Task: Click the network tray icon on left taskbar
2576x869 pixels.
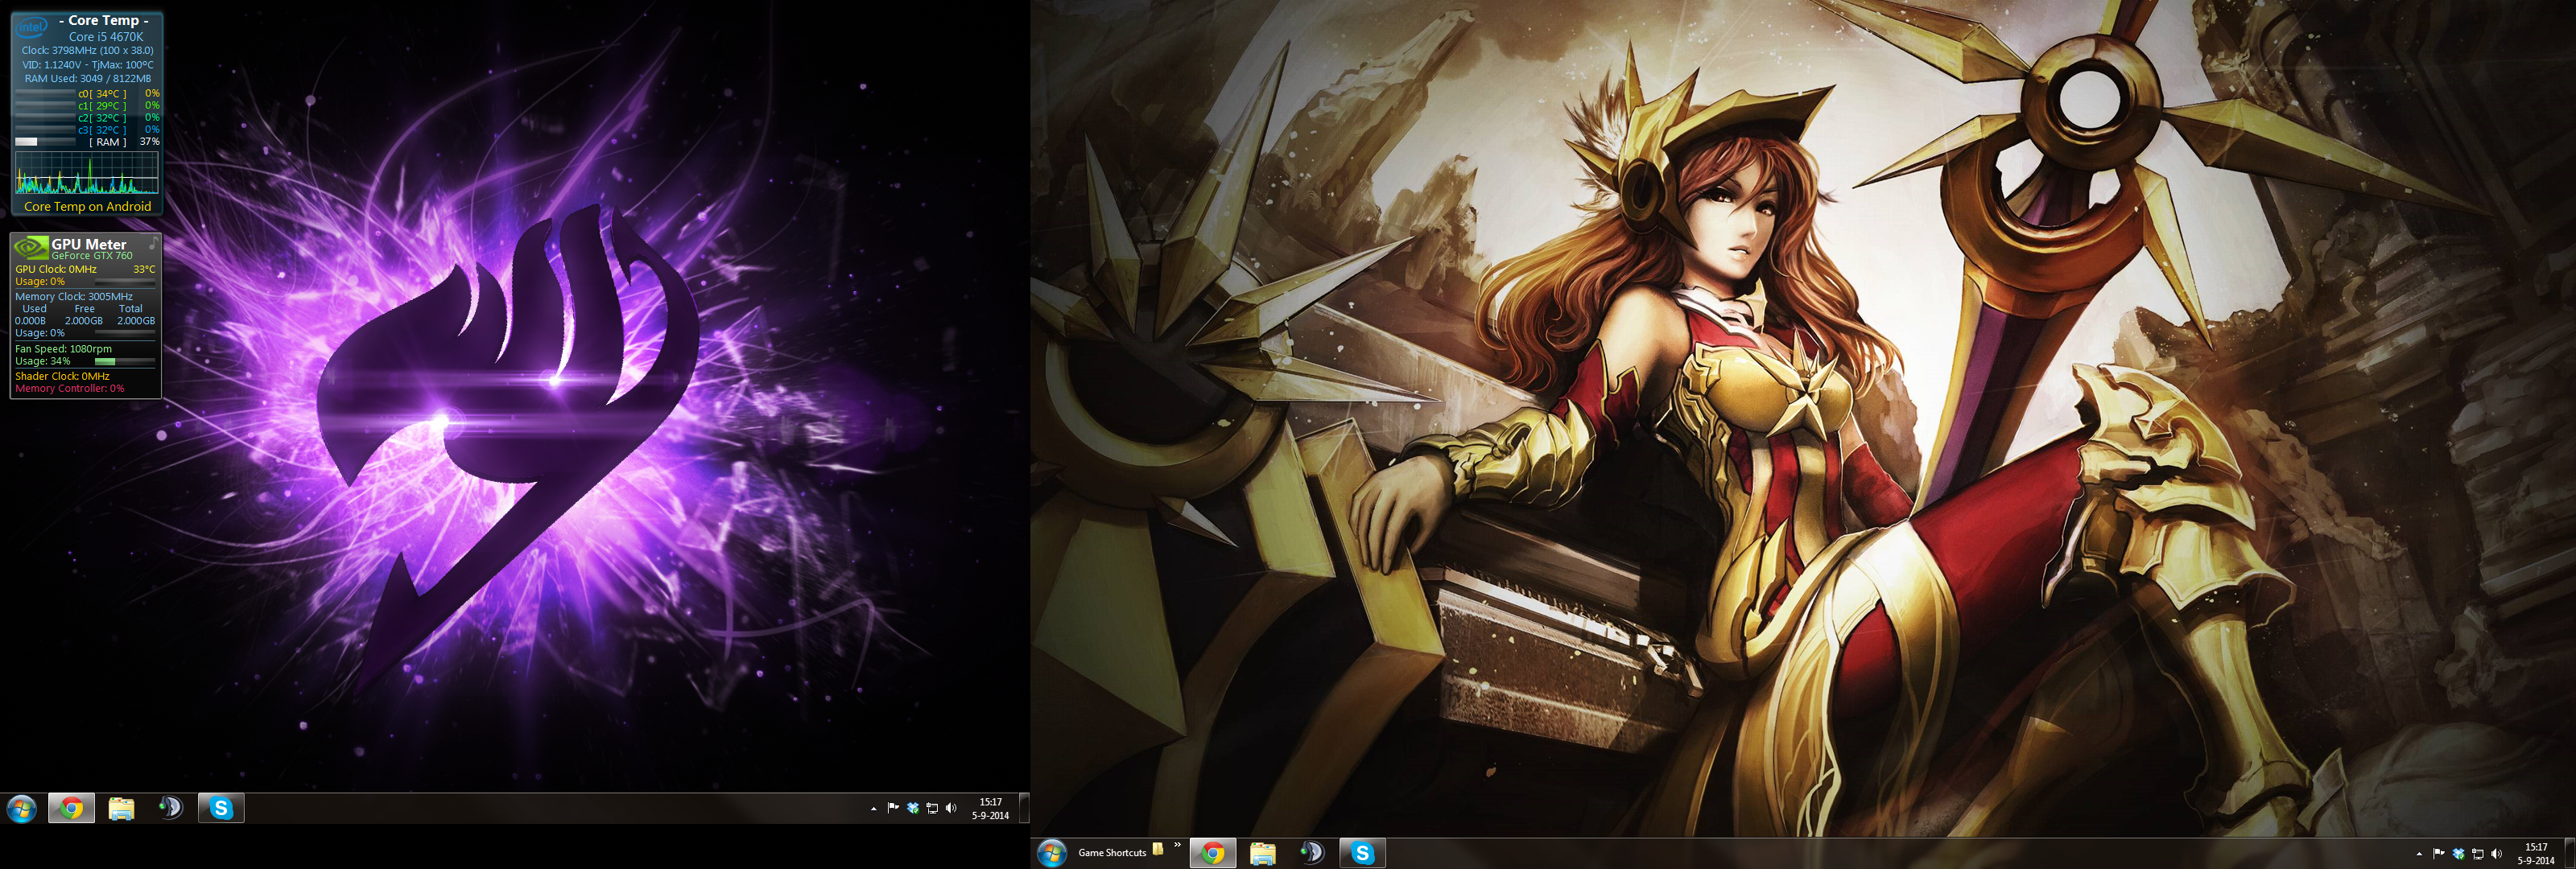Action: coord(932,808)
